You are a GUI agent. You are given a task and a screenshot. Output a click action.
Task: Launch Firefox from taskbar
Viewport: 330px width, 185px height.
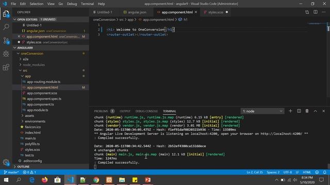pos(45,180)
